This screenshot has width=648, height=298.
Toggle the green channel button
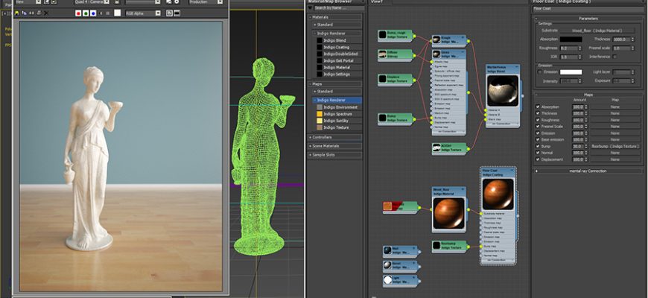86,13
